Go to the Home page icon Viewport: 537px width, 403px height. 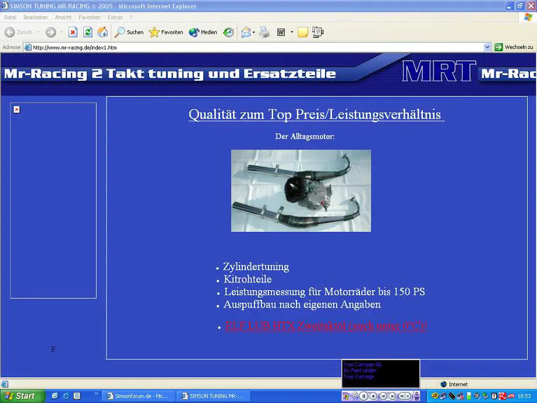(103, 32)
